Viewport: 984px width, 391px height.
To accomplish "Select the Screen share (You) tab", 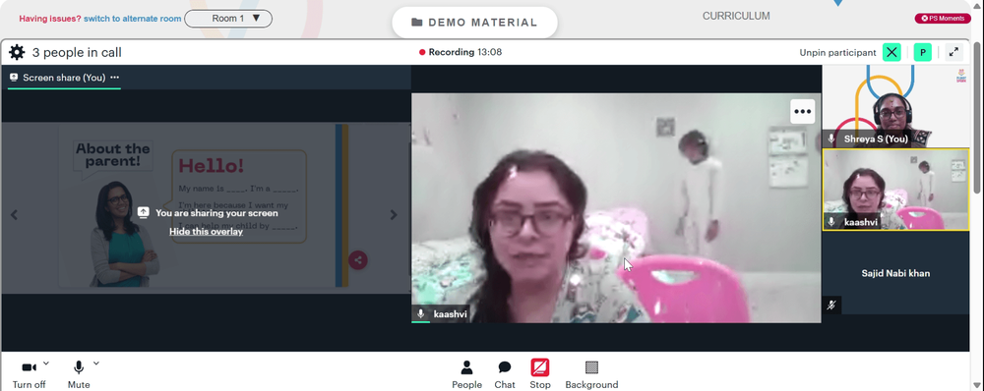I will pos(63,77).
